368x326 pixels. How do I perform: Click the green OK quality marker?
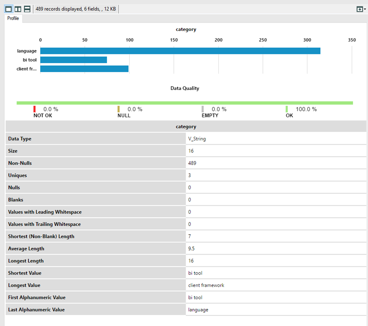[x=287, y=109]
